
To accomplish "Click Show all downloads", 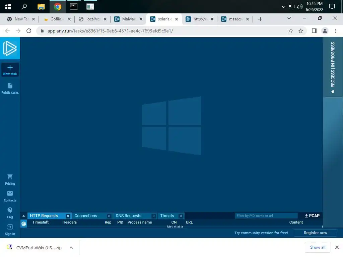I will click(318, 247).
